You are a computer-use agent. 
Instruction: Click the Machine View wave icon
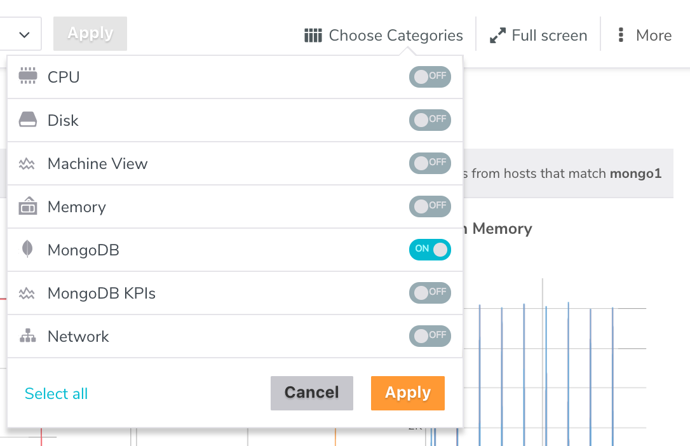tap(27, 164)
